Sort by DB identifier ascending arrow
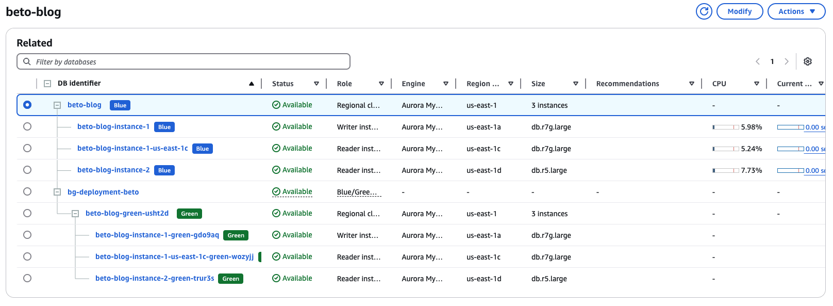Screen dimensions: 833x306 [x=252, y=84]
